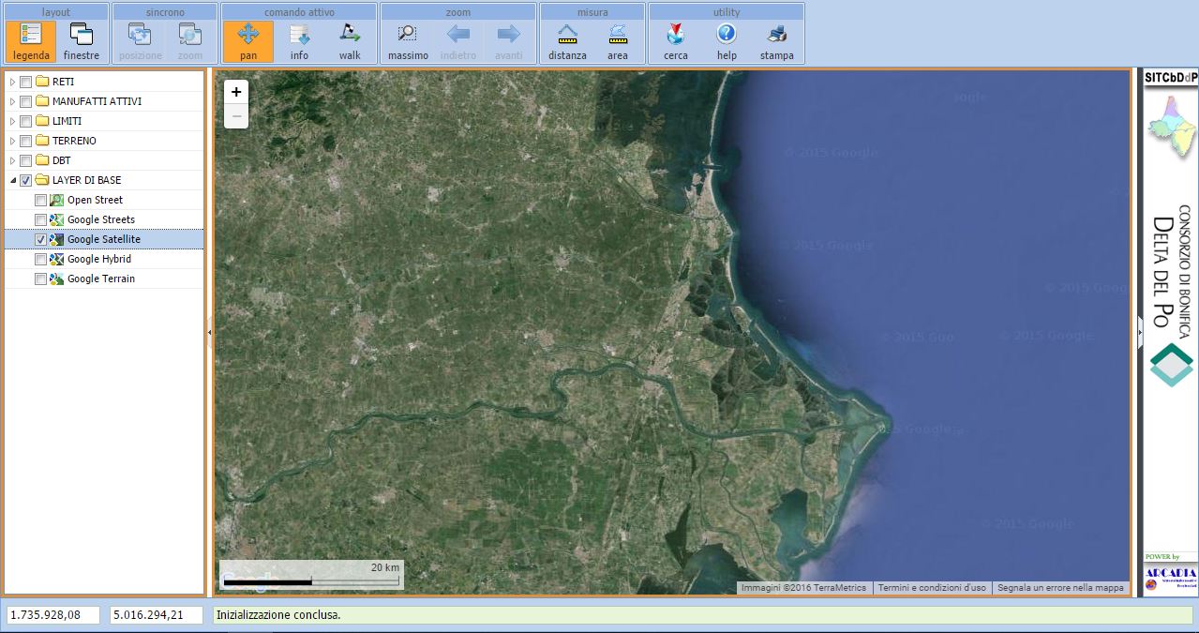Click the sincrono posizione icon
This screenshot has width=1199, height=633.
point(141,42)
